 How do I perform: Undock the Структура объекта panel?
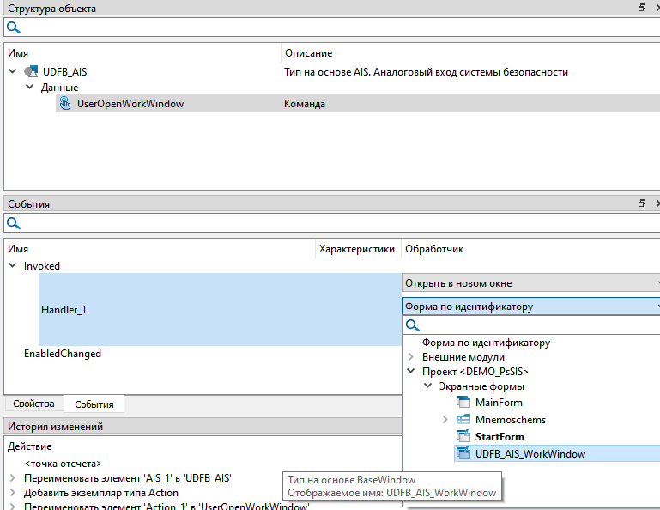641,8
